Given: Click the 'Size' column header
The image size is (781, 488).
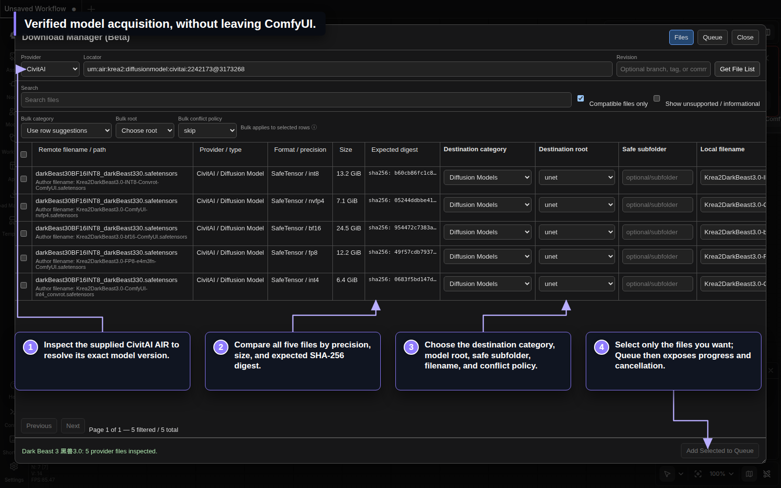Looking at the screenshot, I should [346, 150].
